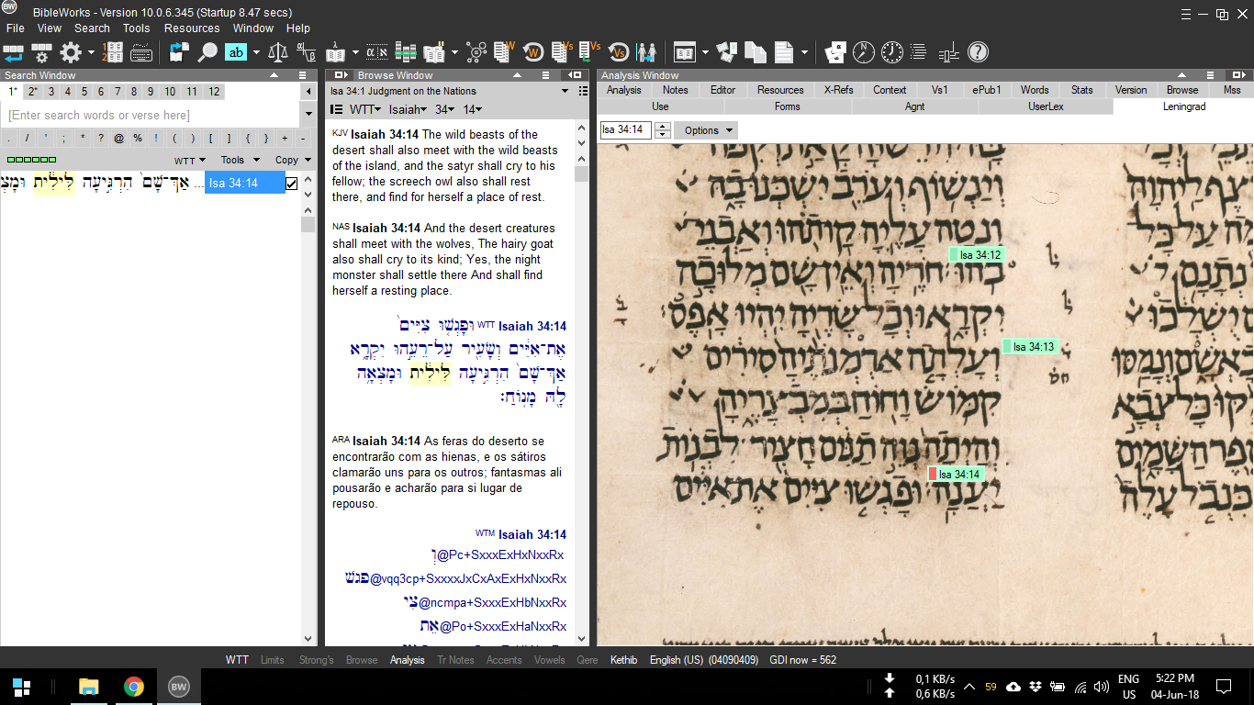Viewport: 1254px width, 705px height.
Task: Switch to the UserLex tab
Action: tap(1046, 106)
